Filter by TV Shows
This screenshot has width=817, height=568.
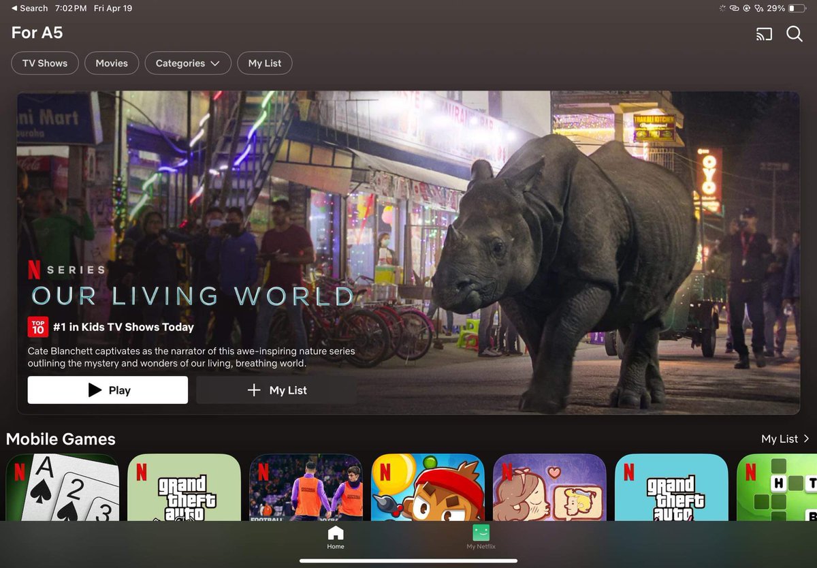(x=45, y=63)
